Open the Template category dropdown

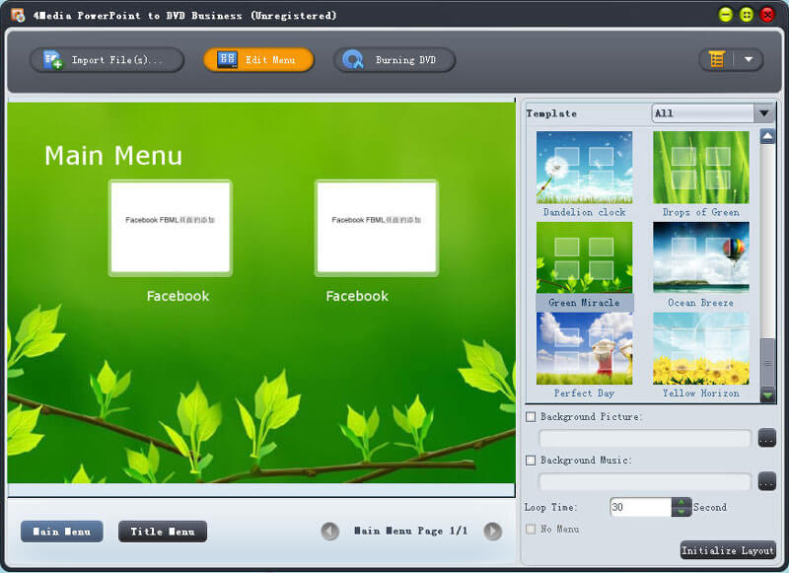tap(764, 113)
